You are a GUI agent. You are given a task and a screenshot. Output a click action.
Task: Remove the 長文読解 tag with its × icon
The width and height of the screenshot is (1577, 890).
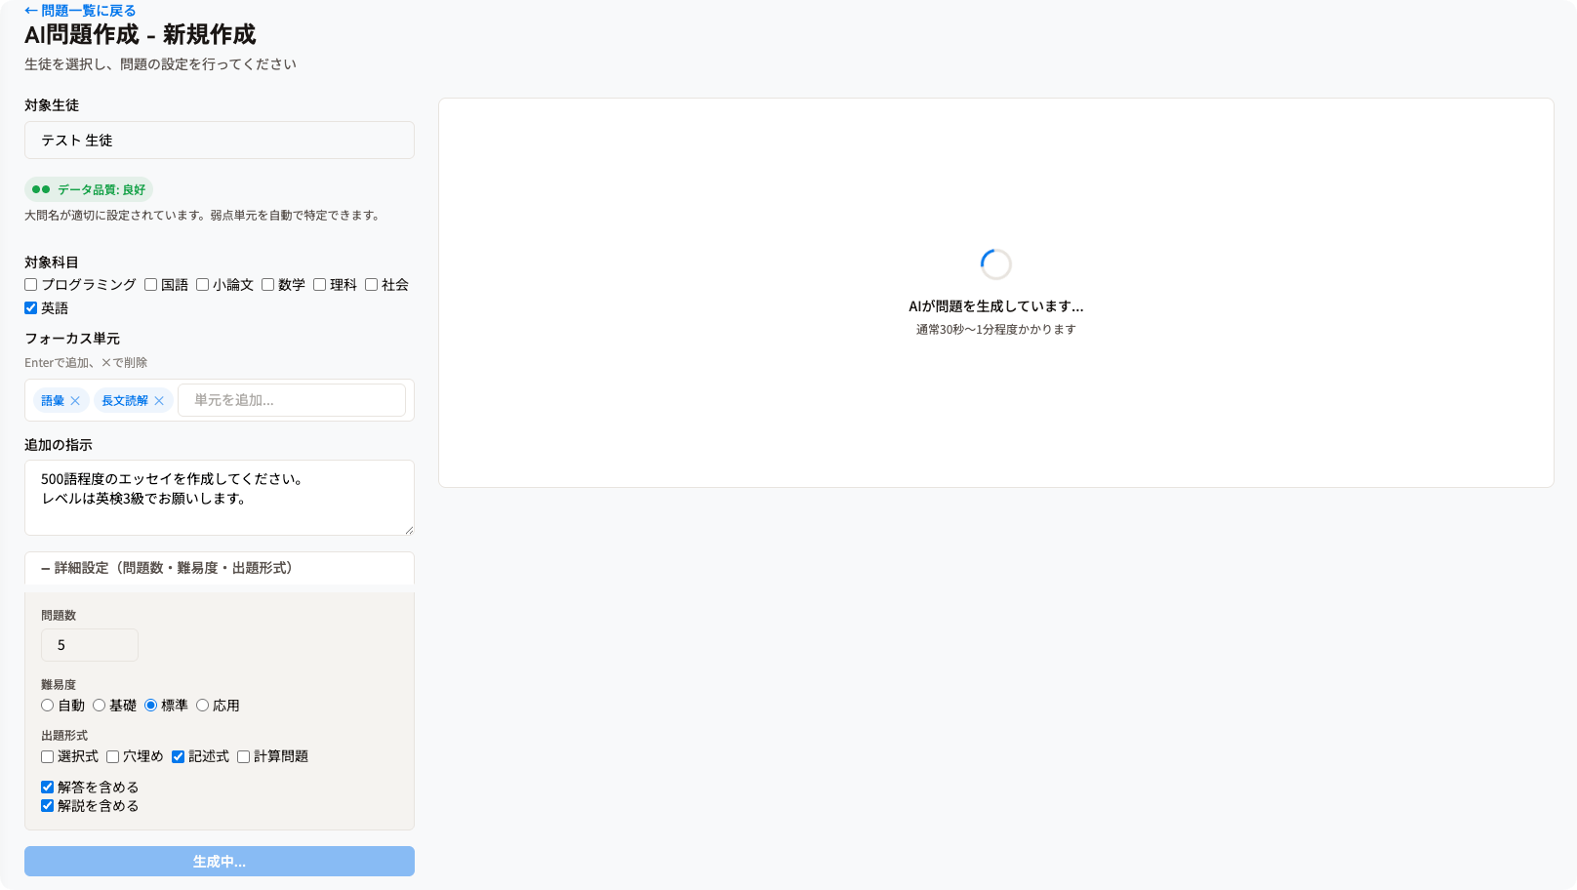159,401
